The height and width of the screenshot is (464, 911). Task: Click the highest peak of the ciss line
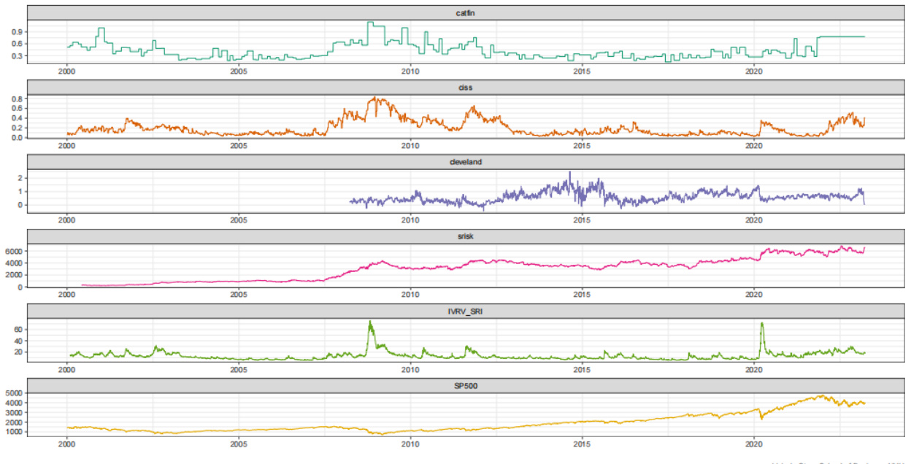[375, 98]
